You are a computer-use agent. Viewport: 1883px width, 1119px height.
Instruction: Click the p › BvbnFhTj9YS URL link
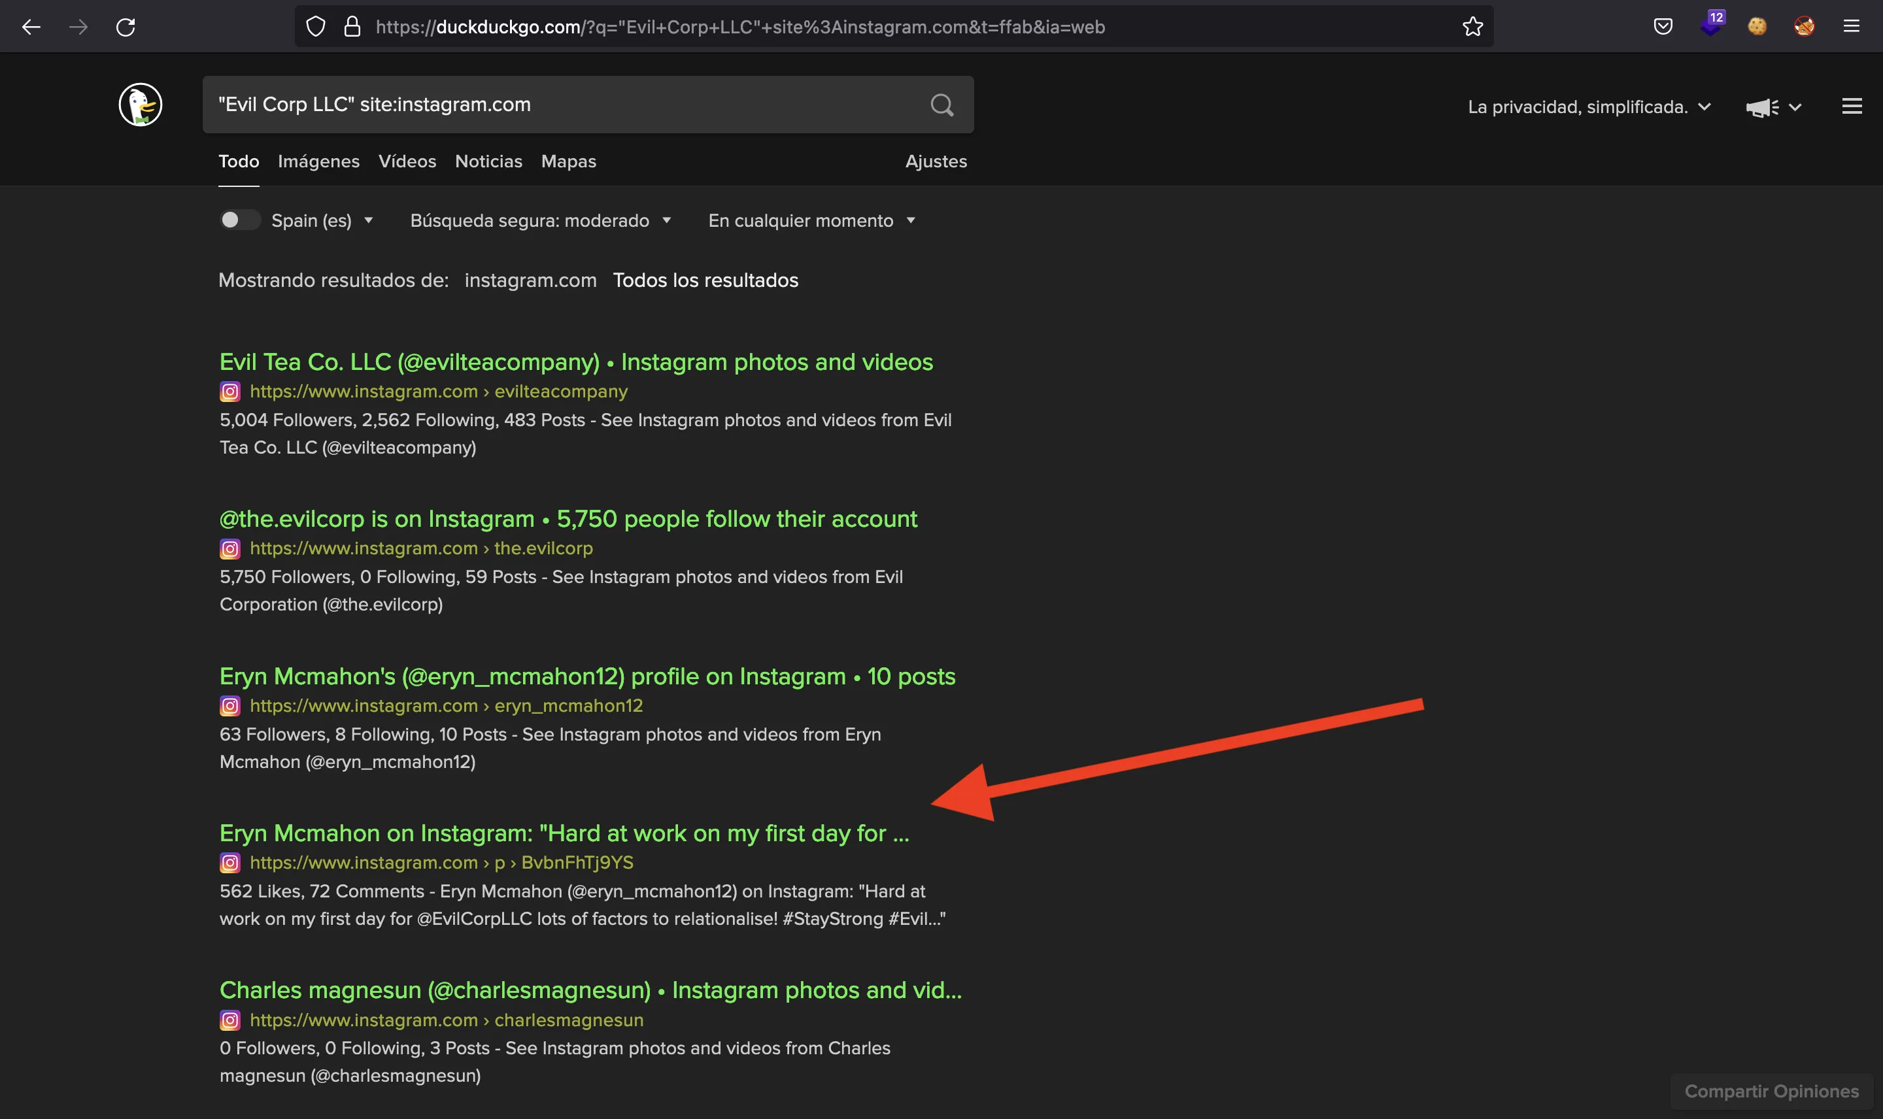pos(441,863)
